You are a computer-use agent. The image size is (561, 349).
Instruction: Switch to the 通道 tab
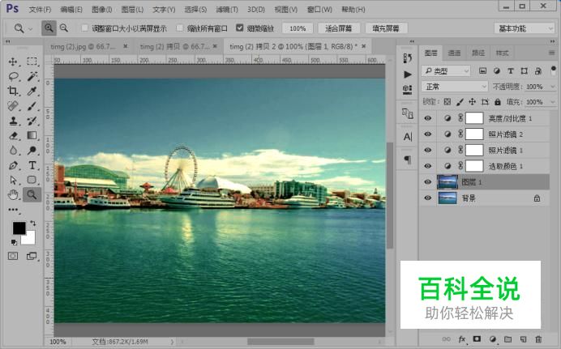click(454, 53)
